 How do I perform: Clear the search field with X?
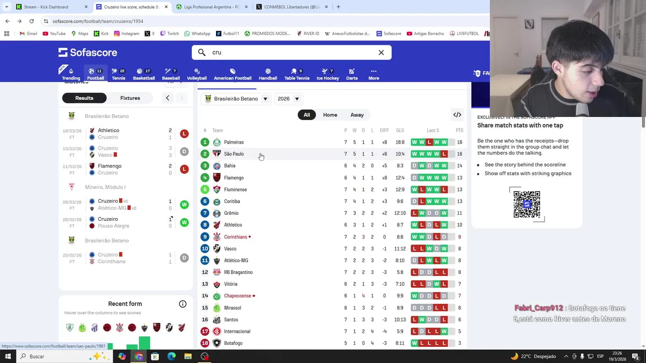click(381, 52)
